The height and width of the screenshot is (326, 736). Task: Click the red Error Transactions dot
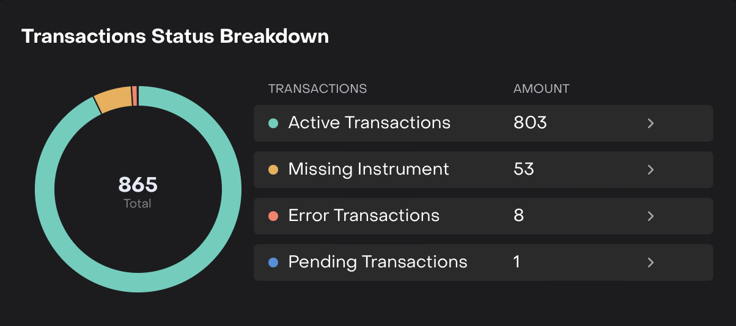click(273, 216)
